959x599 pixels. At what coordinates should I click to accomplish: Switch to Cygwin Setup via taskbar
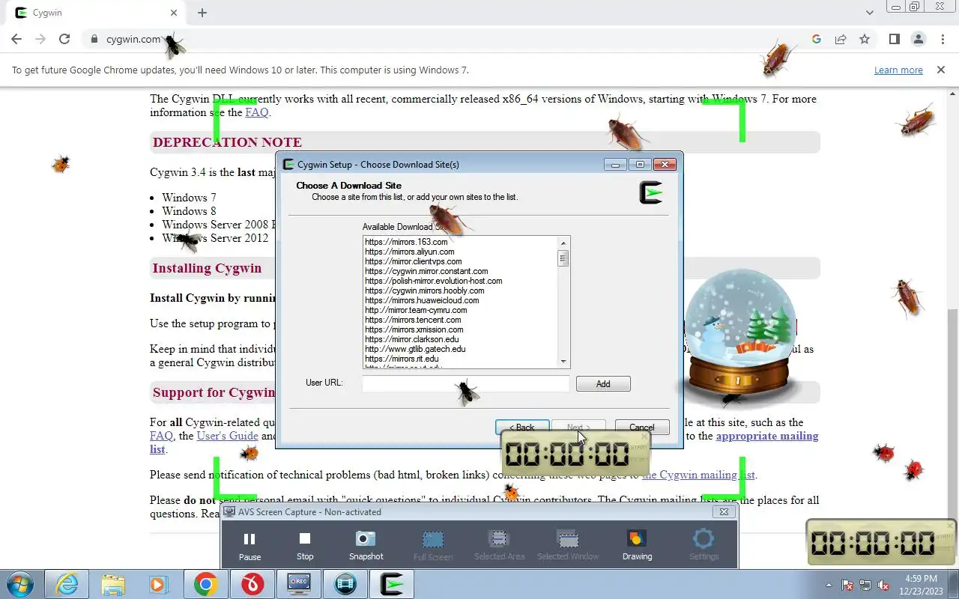point(392,584)
